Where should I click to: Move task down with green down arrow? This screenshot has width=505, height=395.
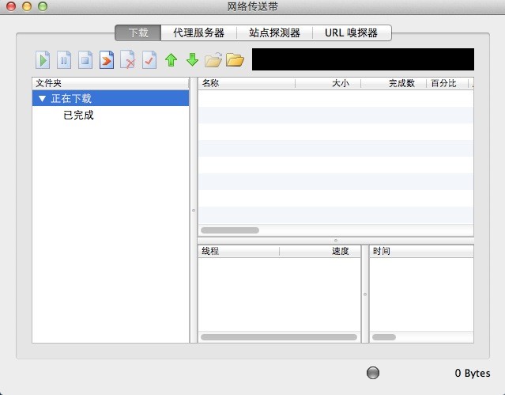192,60
